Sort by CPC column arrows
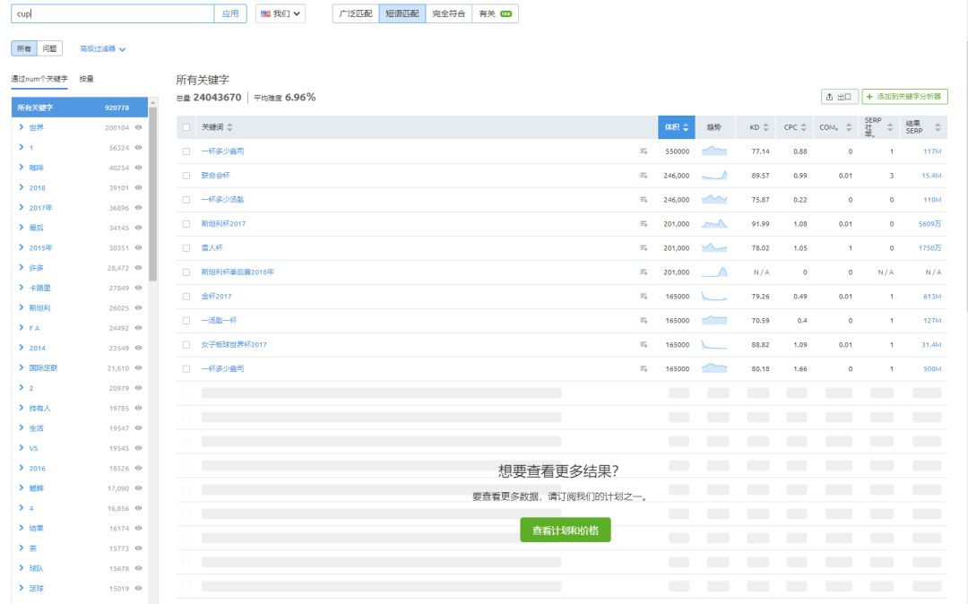 (804, 127)
